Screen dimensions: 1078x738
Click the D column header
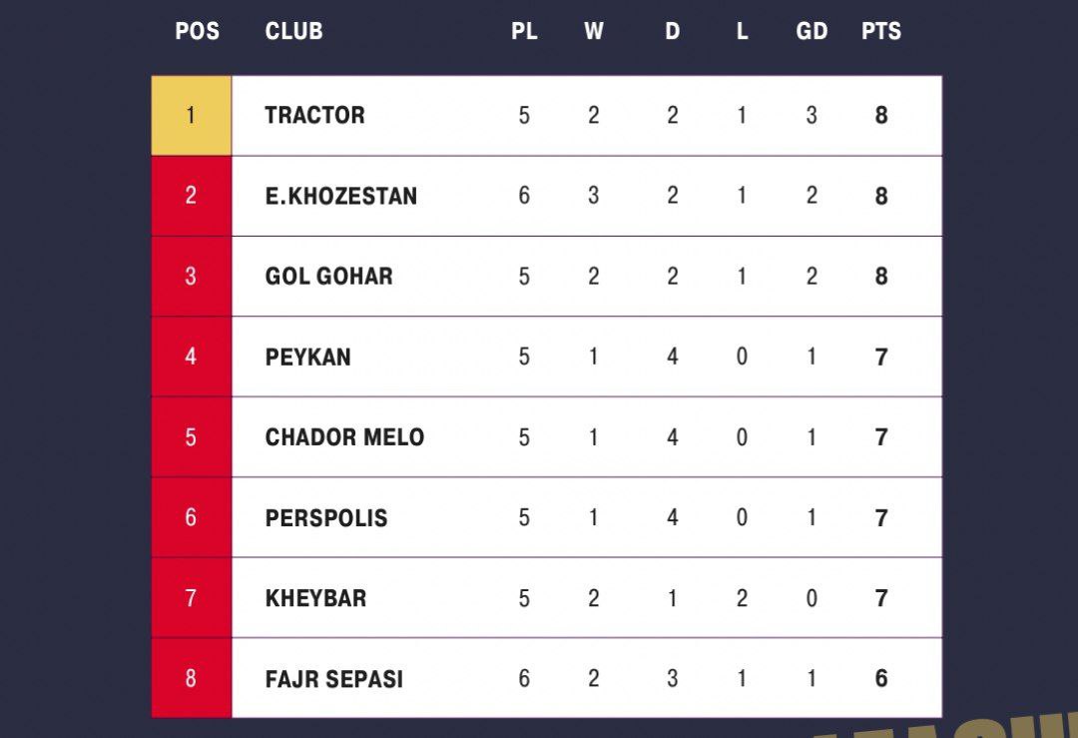[673, 31]
